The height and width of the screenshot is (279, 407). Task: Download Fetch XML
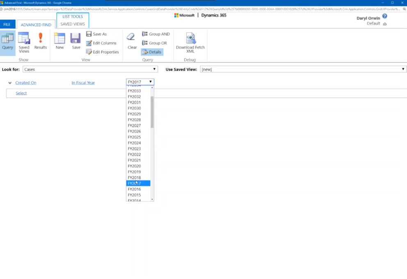point(190,43)
